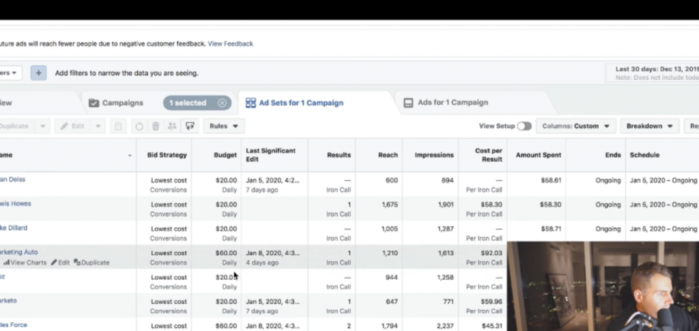Viewport: 699px width, 331px height.
Task: Open the Breakdown dropdown
Action: pyautogui.click(x=650, y=126)
